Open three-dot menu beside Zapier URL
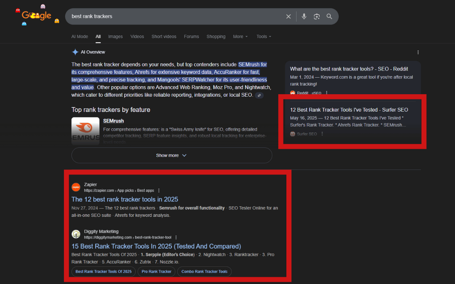Image resolution: width=455 pixels, height=284 pixels. (x=159, y=191)
